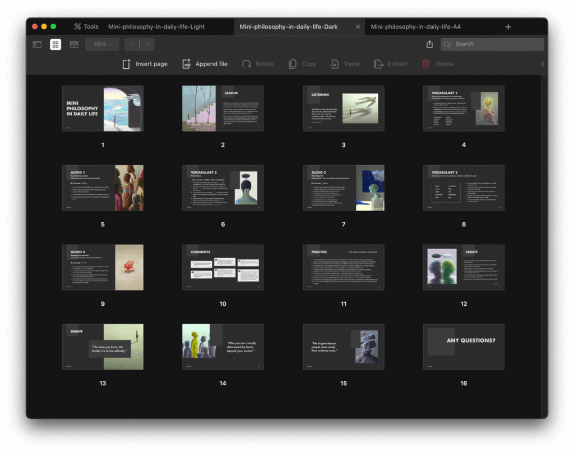Click the Paste icon in toolbar

[x=335, y=64]
